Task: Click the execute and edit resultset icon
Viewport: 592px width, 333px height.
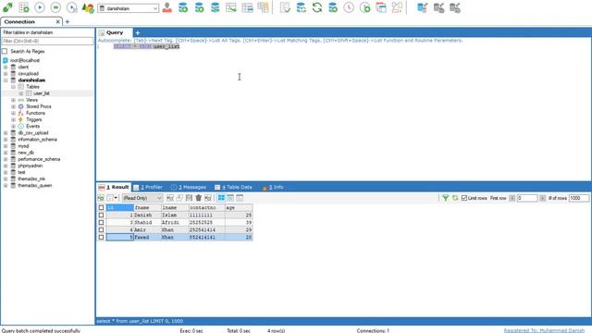Action: click(71, 7)
